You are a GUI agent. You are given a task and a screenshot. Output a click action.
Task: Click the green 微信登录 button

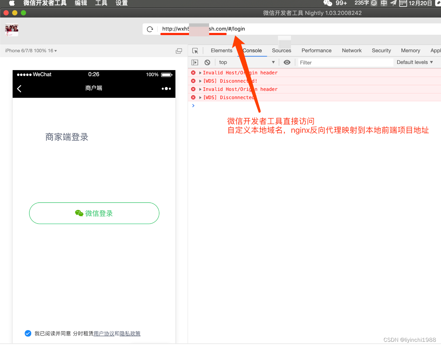tap(94, 213)
